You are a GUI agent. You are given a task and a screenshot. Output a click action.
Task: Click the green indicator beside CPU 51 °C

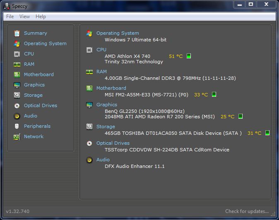[189, 56]
